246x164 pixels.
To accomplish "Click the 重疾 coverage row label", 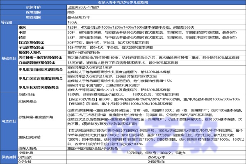I will (x=23, y=26).
